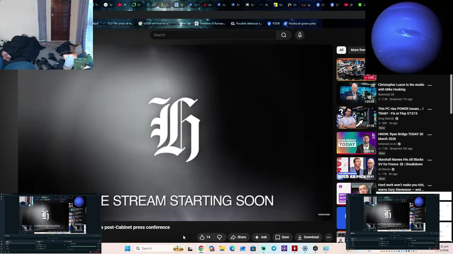Open Ryan Bridge TODAY video thumbnail
Viewport: 453px width, 254px height.
tap(356, 143)
